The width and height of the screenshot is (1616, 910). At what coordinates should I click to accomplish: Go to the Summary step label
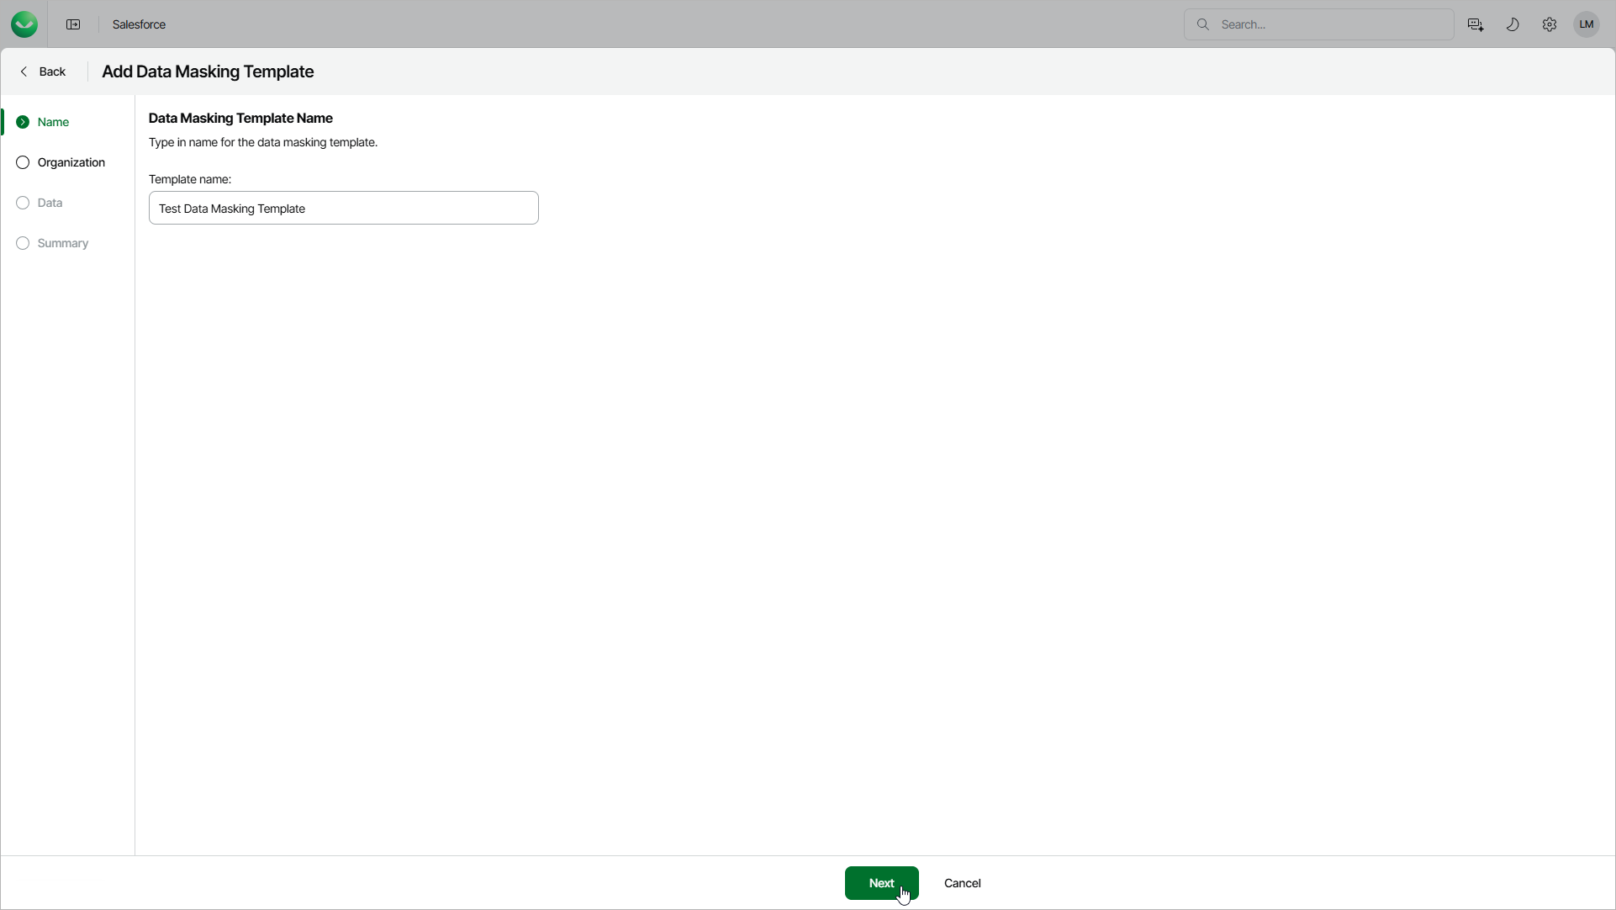63,243
